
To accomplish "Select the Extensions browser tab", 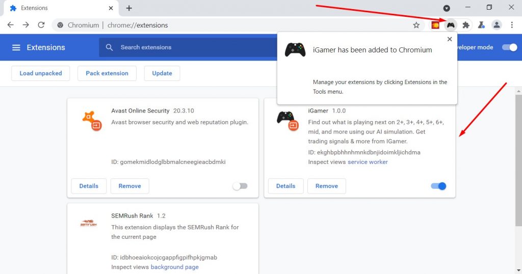I will click(x=60, y=8).
